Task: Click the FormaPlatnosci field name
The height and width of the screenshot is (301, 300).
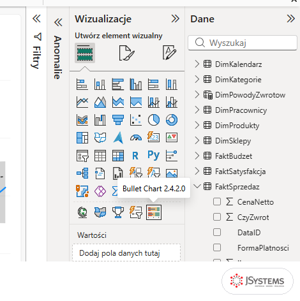Action: tap(263, 248)
